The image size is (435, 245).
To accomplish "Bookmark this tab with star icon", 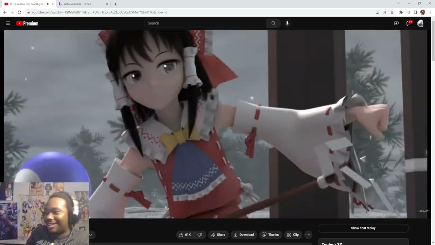I will 392,12.
